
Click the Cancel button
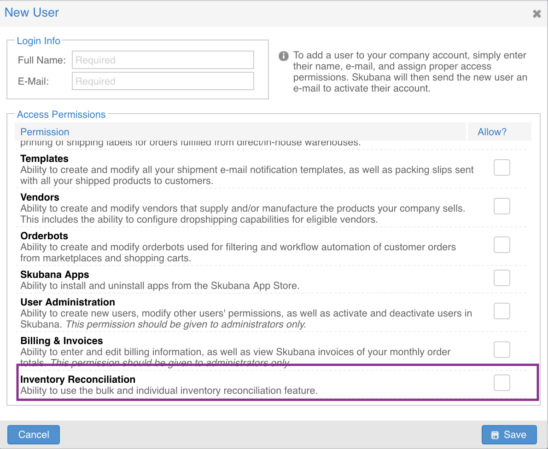coord(34,435)
